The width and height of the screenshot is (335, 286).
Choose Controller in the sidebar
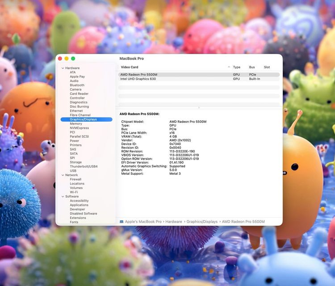tap(77, 98)
